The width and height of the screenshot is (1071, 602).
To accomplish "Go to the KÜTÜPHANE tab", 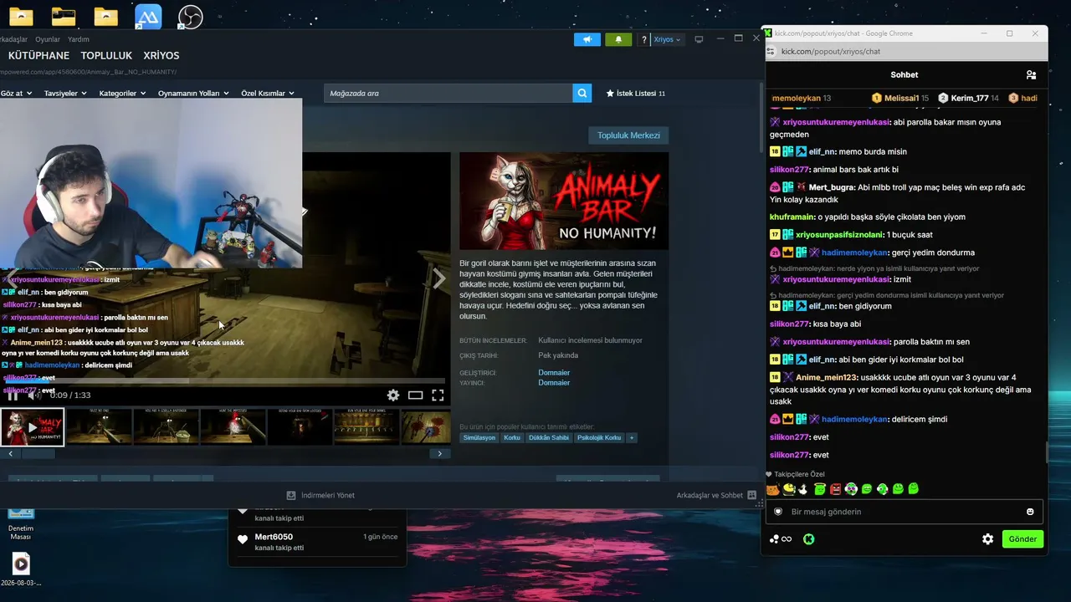I will pos(38,56).
